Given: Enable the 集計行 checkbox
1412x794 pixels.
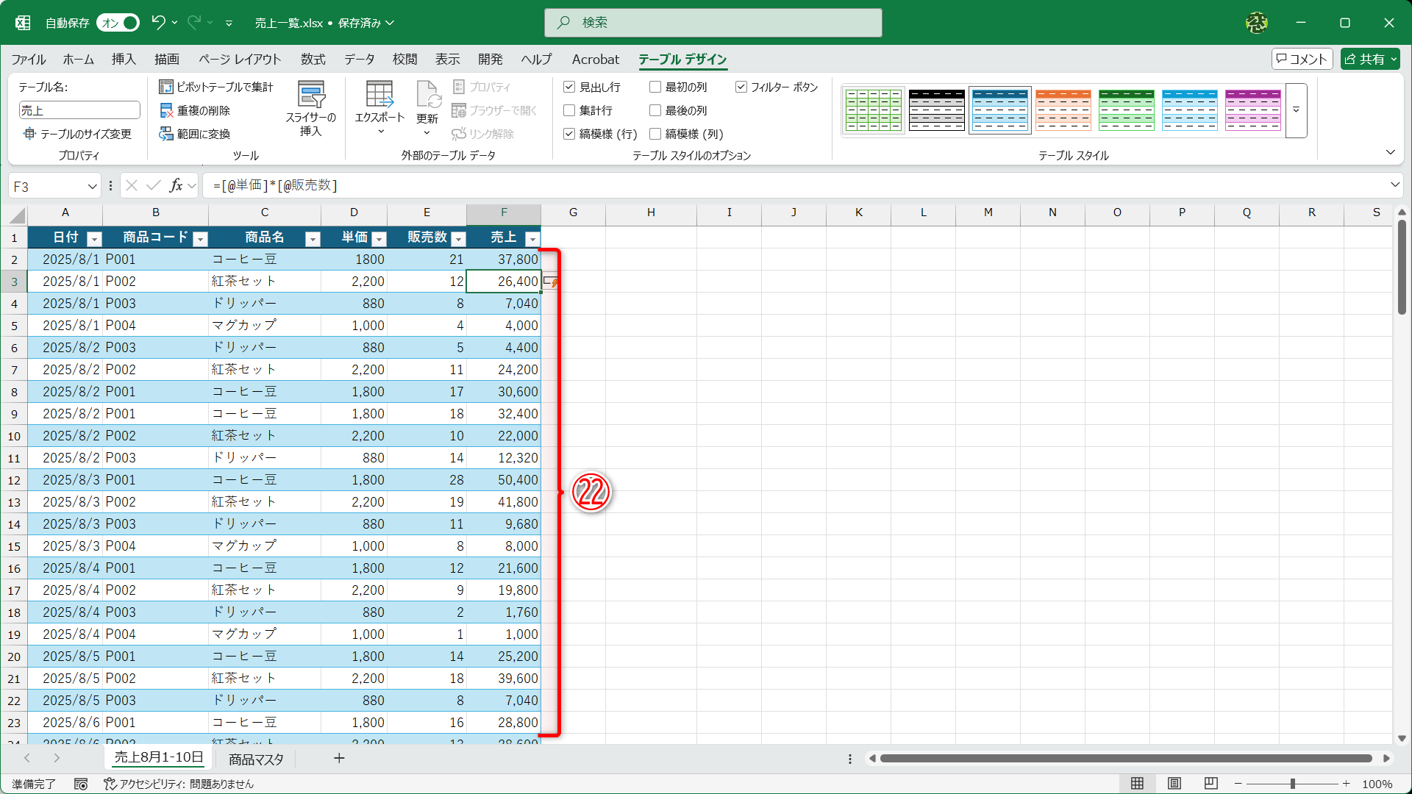Looking at the screenshot, I should pyautogui.click(x=569, y=110).
